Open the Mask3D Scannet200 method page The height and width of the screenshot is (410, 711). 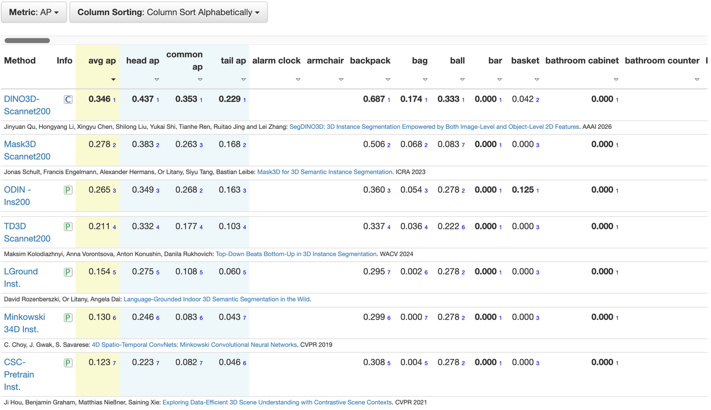click(27, 151)
